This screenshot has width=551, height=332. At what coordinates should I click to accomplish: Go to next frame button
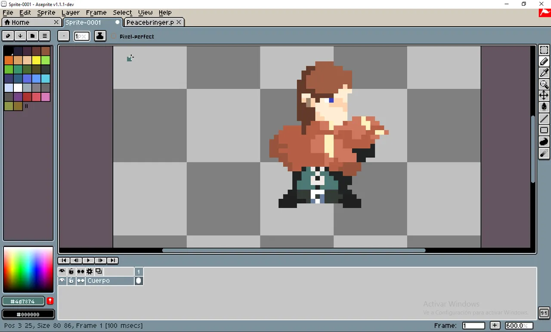(x=100, y=260)
